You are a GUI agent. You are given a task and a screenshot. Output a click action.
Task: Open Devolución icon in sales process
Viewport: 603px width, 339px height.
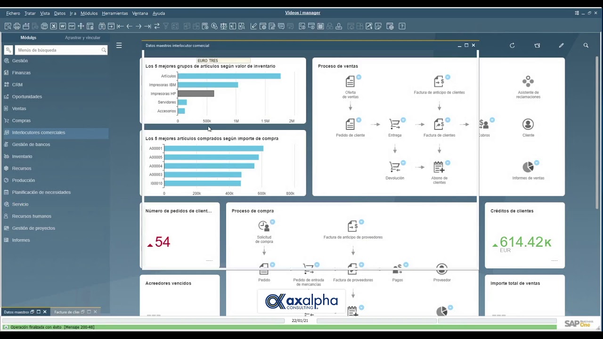(395, 167)
